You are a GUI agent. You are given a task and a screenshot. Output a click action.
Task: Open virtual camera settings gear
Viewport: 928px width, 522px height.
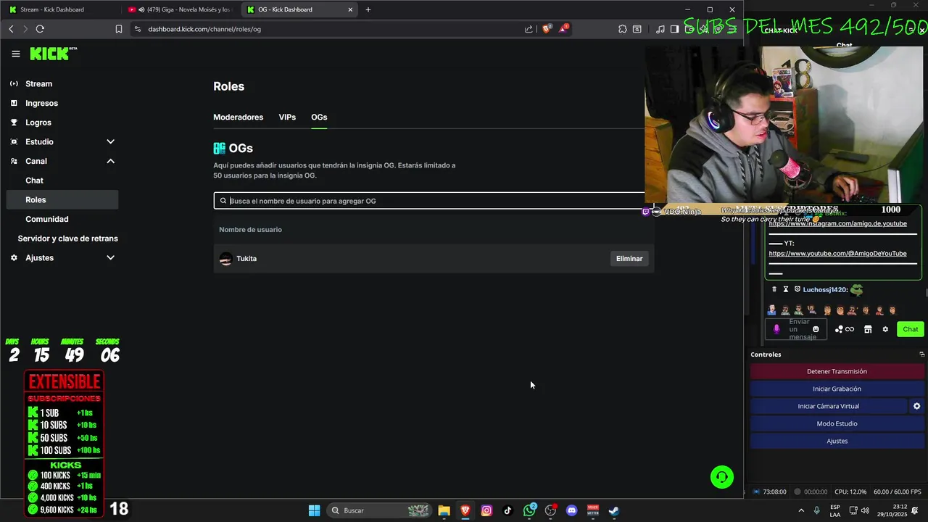(x=916, y=406)
